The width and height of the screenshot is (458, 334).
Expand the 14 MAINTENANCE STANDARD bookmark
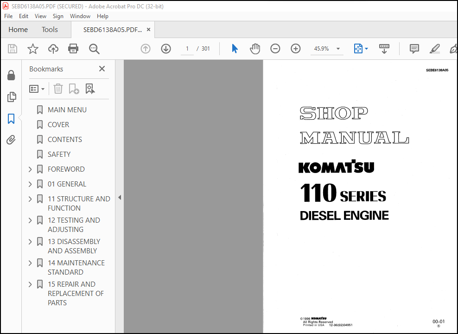click(x=30, y=263)
